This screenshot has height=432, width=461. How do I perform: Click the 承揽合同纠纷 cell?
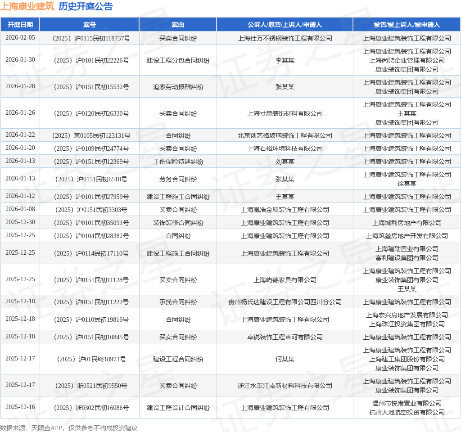pos(178,302)
